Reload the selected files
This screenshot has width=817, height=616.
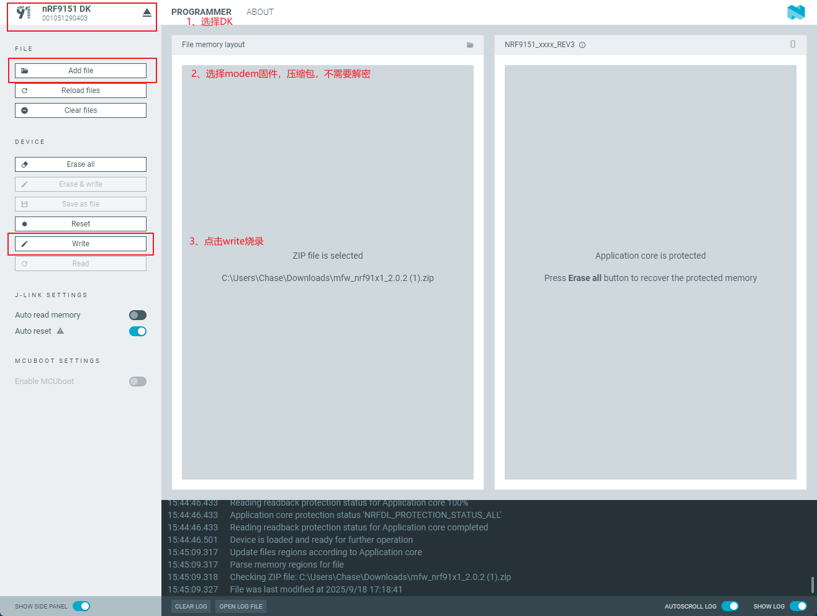coord(81,91)
